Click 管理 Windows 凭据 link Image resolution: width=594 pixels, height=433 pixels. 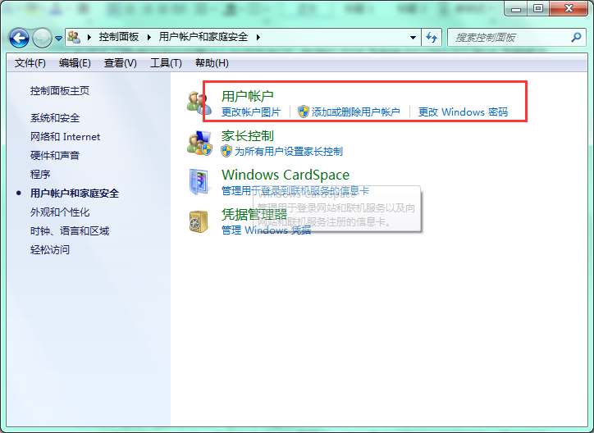point(266,230)
